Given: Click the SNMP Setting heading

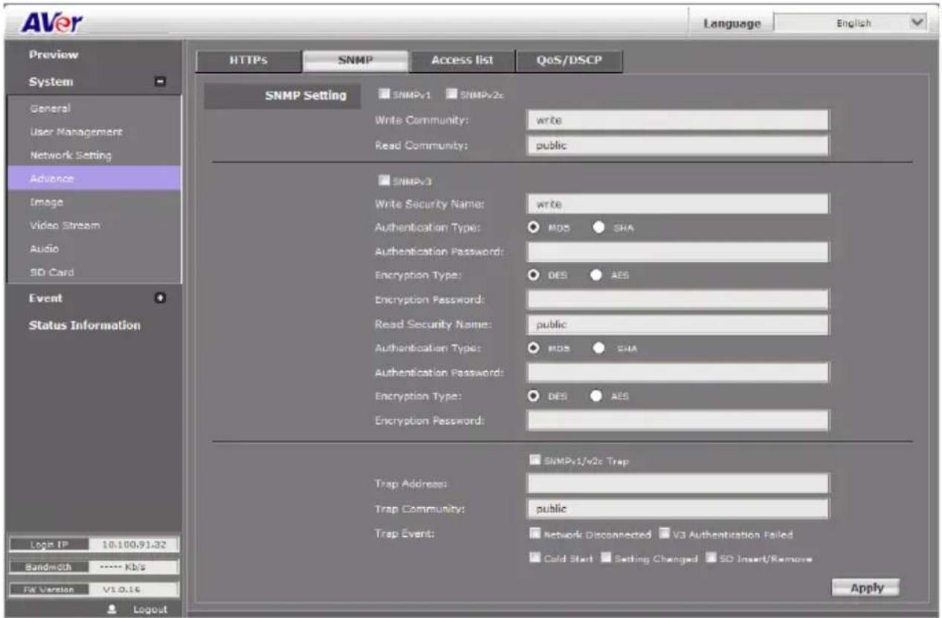Looking at the screenshot, I should pyautogui.click(x=282, y=96).
